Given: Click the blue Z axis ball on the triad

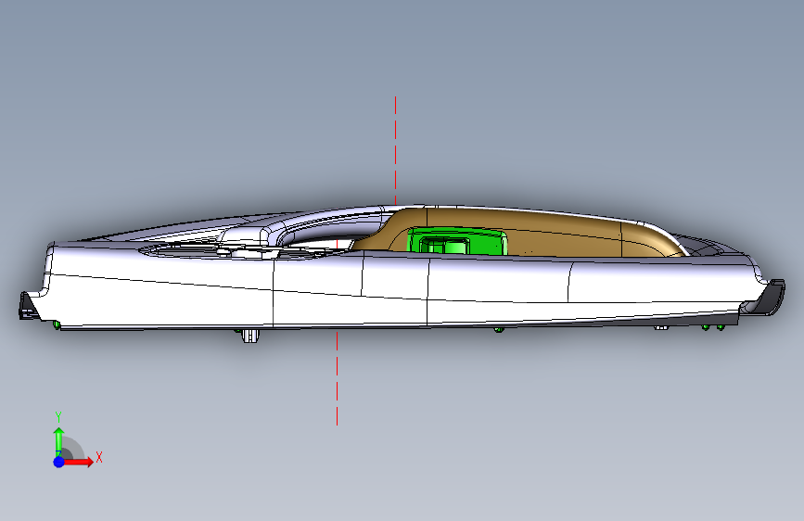Looking at the screenshot, I should (x=58, y=462).
